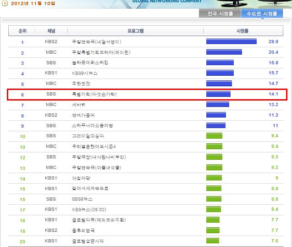Select program 스타주니어쇼붕어빵
Screen dimensions: 292x247
click(x=93, y=125)
